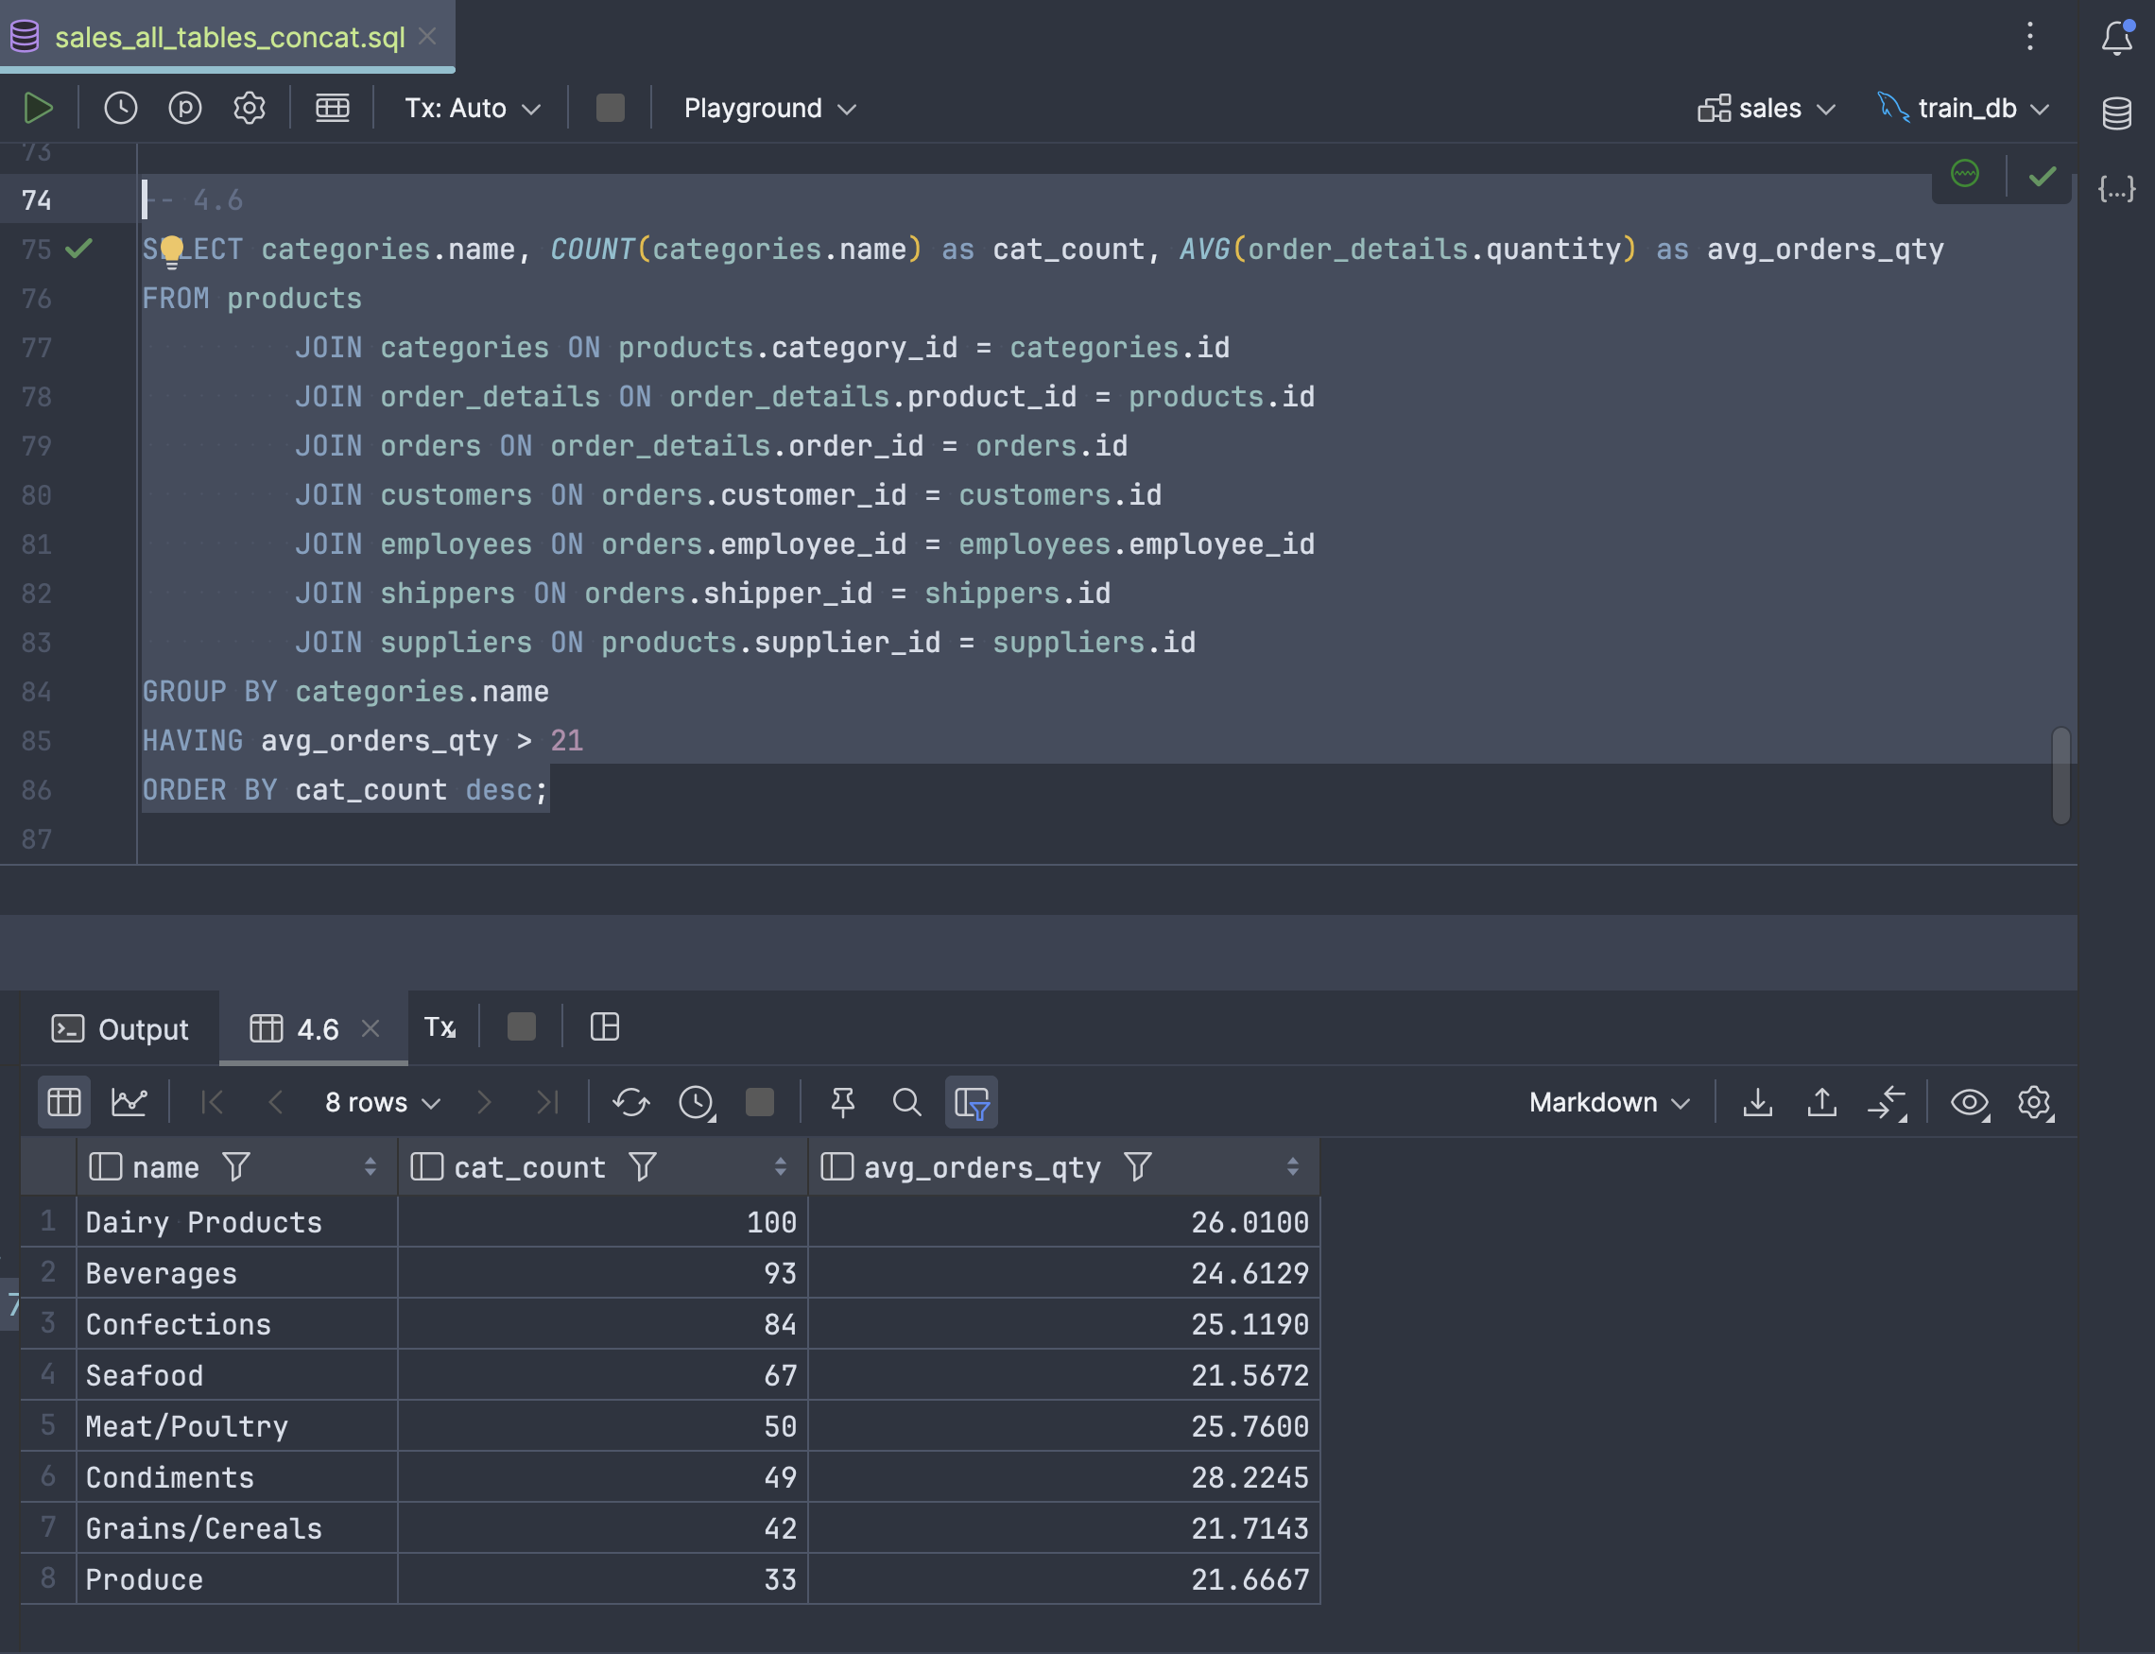Viewport: 2155px width, 1654px height.
Task: Toggle the local filter button in results toolbar
Action: pyautogui.click(x=971, y=1102)
